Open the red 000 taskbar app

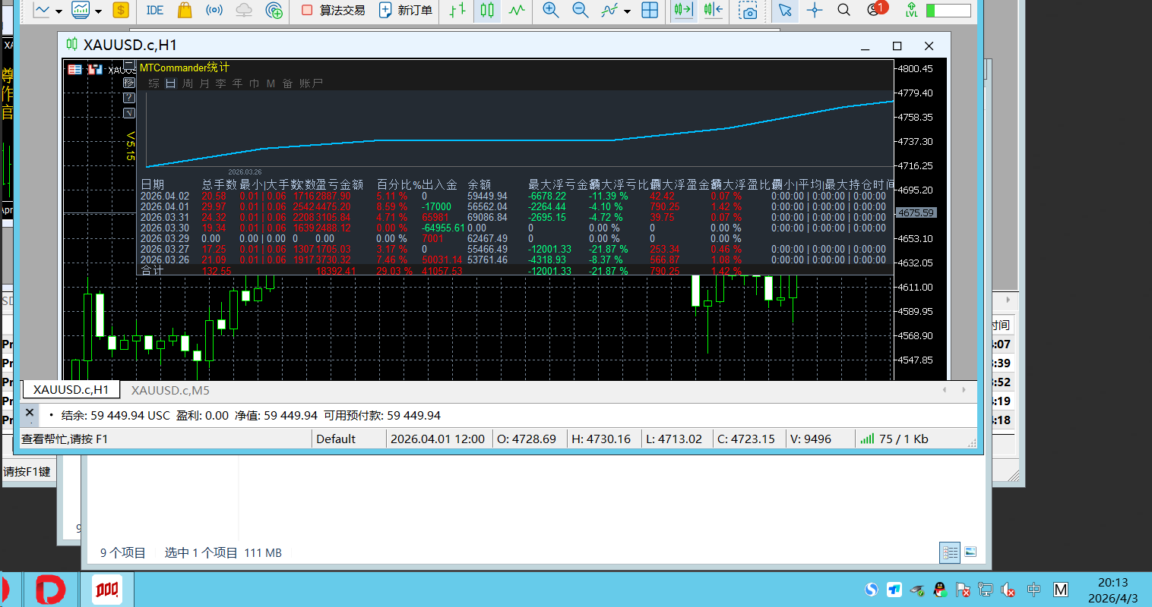tap(107, 590)
